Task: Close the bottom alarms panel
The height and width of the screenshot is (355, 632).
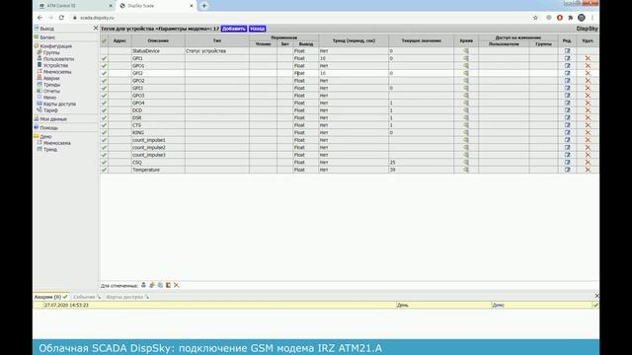Action: pos(596,296)
